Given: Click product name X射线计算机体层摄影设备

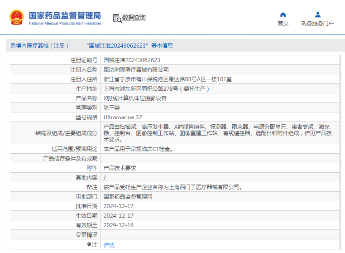Looking at the screenshot, I should 135,98.
